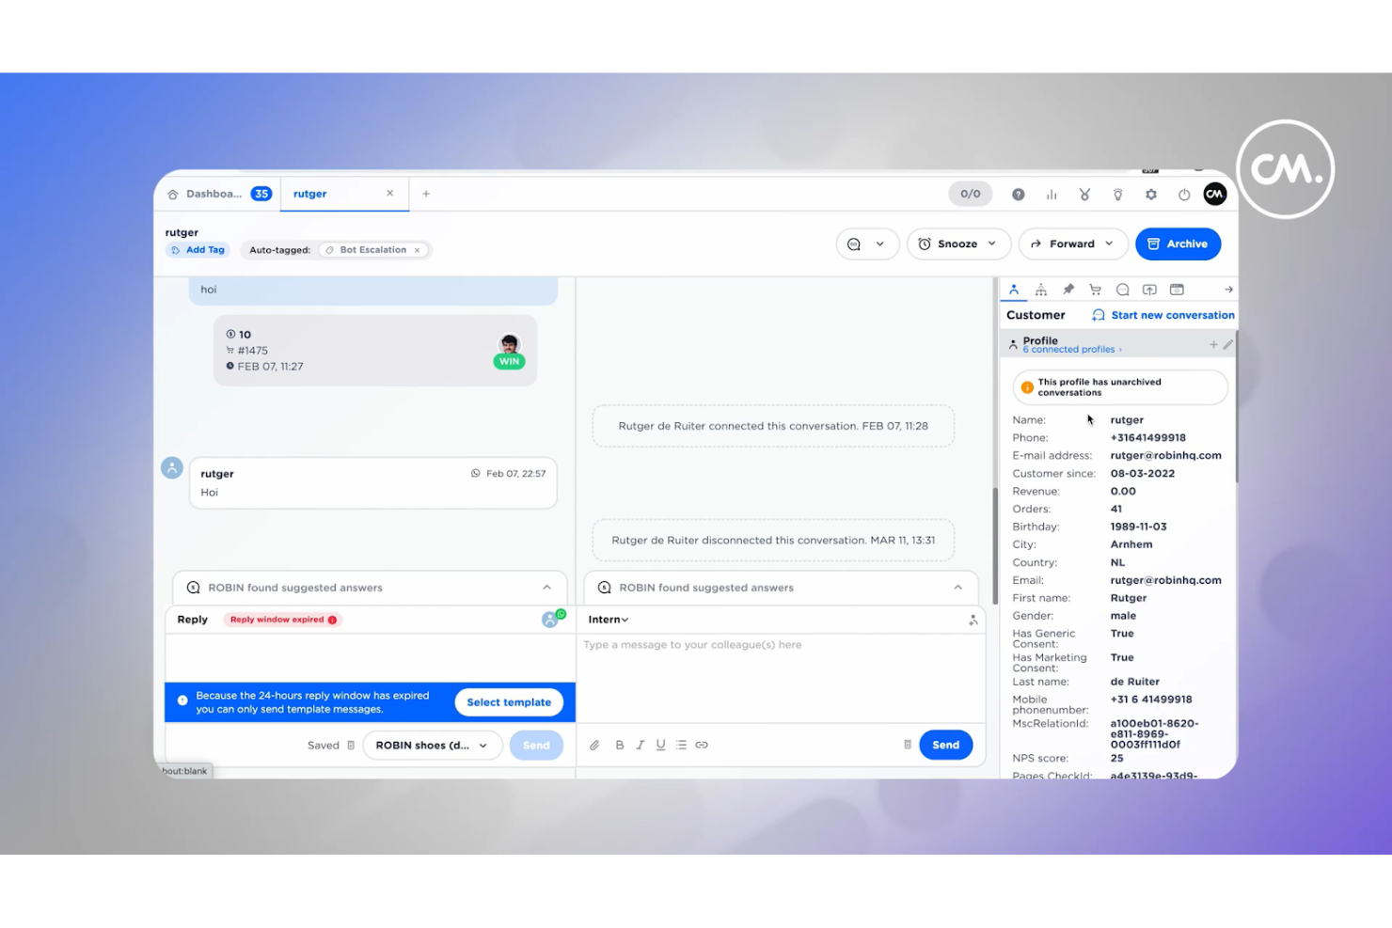Image resolution: width=1392 pixels, height=928 pixels.
Task: Open settings using the gear icon
Action: (x=1151, y=194)
